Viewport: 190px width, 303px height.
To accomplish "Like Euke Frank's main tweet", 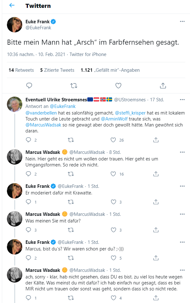I will (118, 85).
